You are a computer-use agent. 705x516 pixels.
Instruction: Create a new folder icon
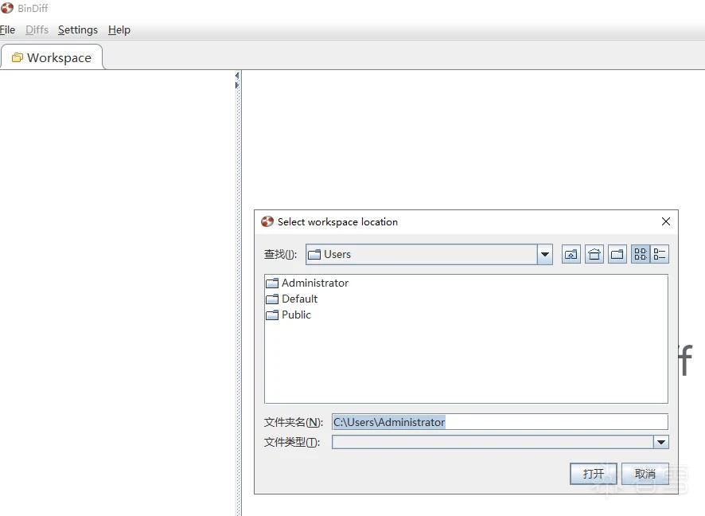(x=617, y=254)
